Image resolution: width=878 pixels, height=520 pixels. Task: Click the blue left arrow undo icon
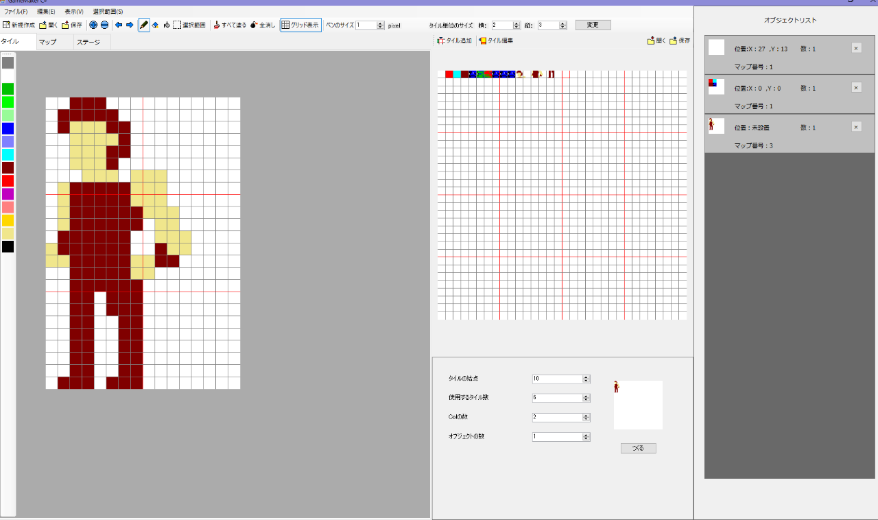tap(119, 25)
